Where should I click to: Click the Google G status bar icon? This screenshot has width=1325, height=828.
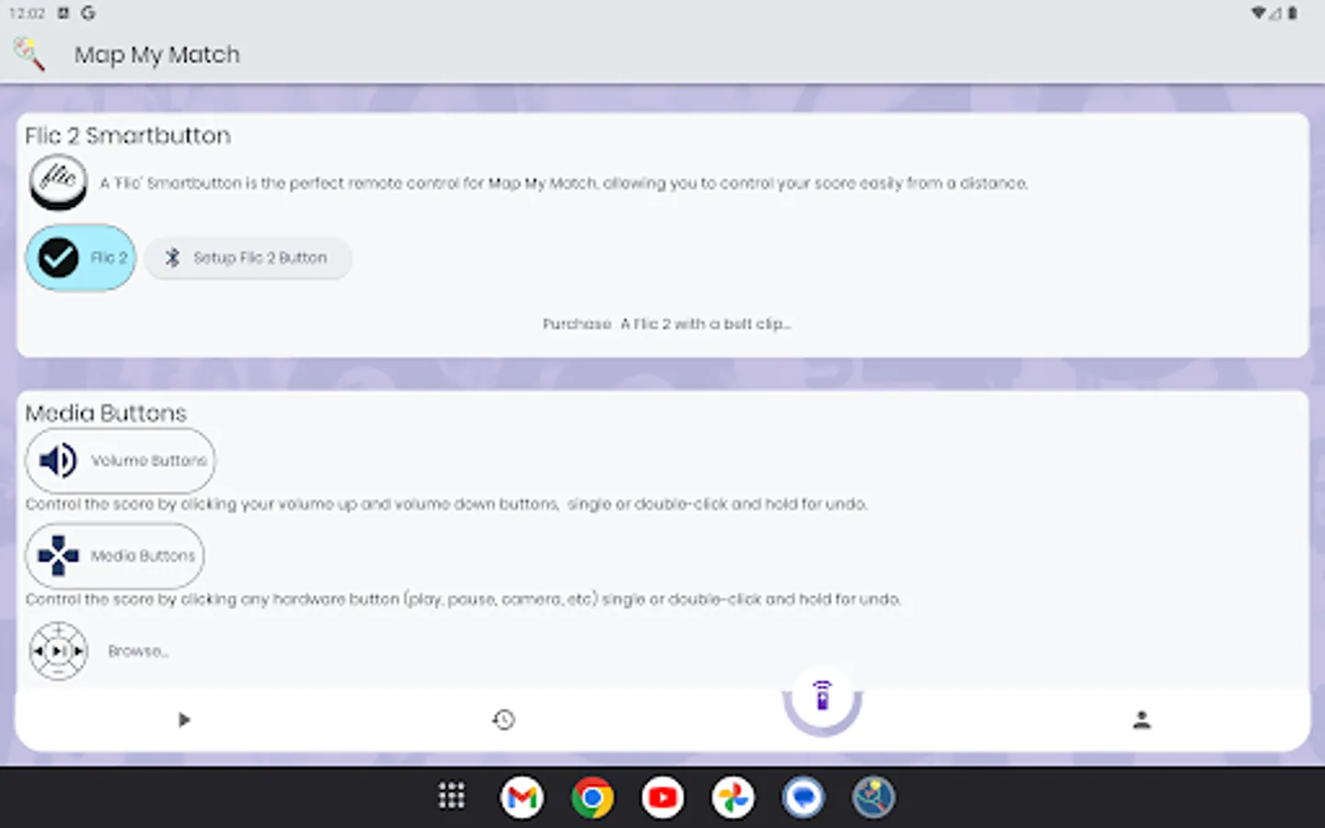click(88, 13)
